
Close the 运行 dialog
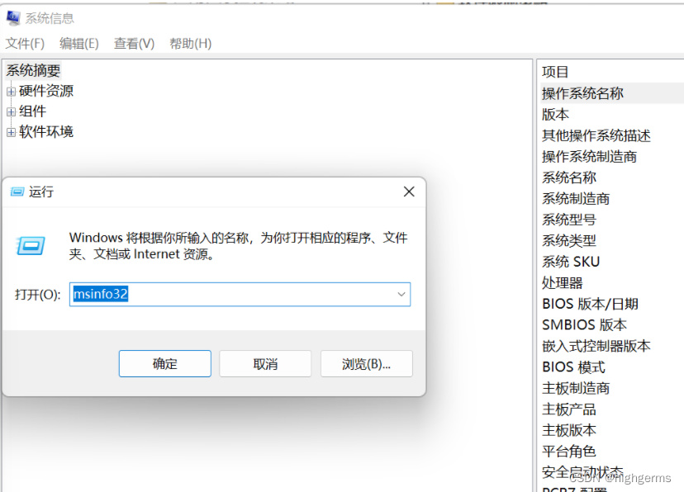pos(409,192)
